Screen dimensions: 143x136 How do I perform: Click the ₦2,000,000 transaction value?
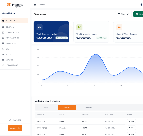click(x=84, y=38)
